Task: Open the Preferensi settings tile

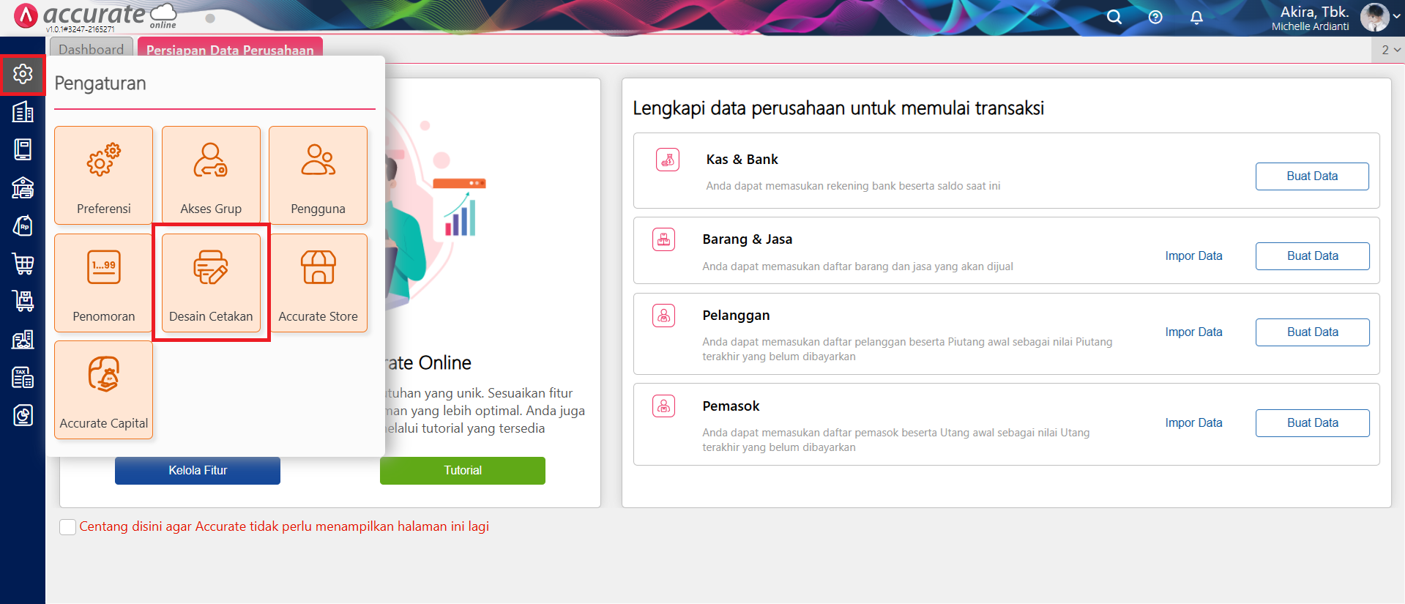Action: [103, 175]
